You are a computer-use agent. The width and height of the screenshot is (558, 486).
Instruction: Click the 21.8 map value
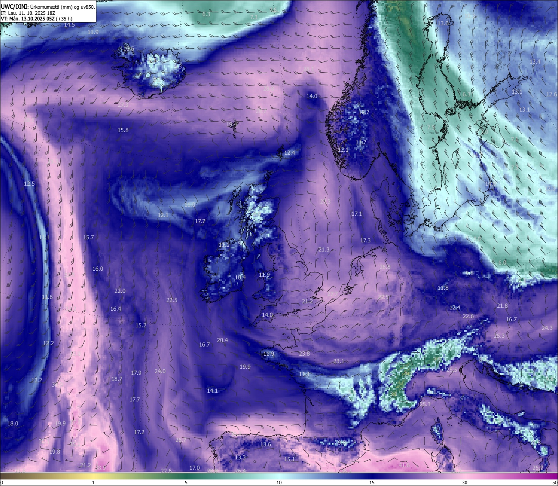point(502,306)
